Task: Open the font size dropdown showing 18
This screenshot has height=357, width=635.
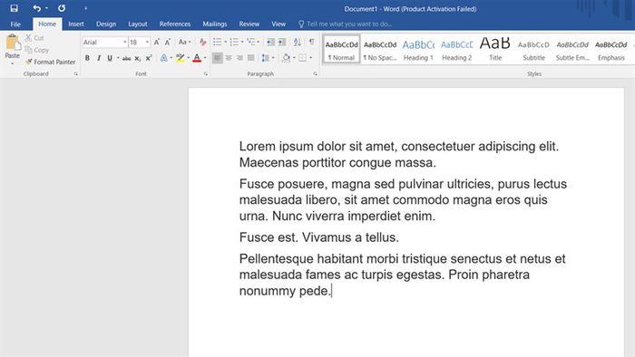Action: click(140, 42)
